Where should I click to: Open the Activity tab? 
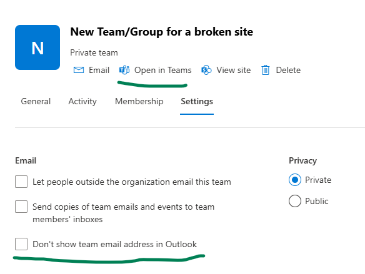tap(82, 102)
